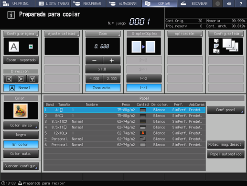Select 1->1 simplex mode
Viewport: 247px width, 186px height.
pos(144,88)
